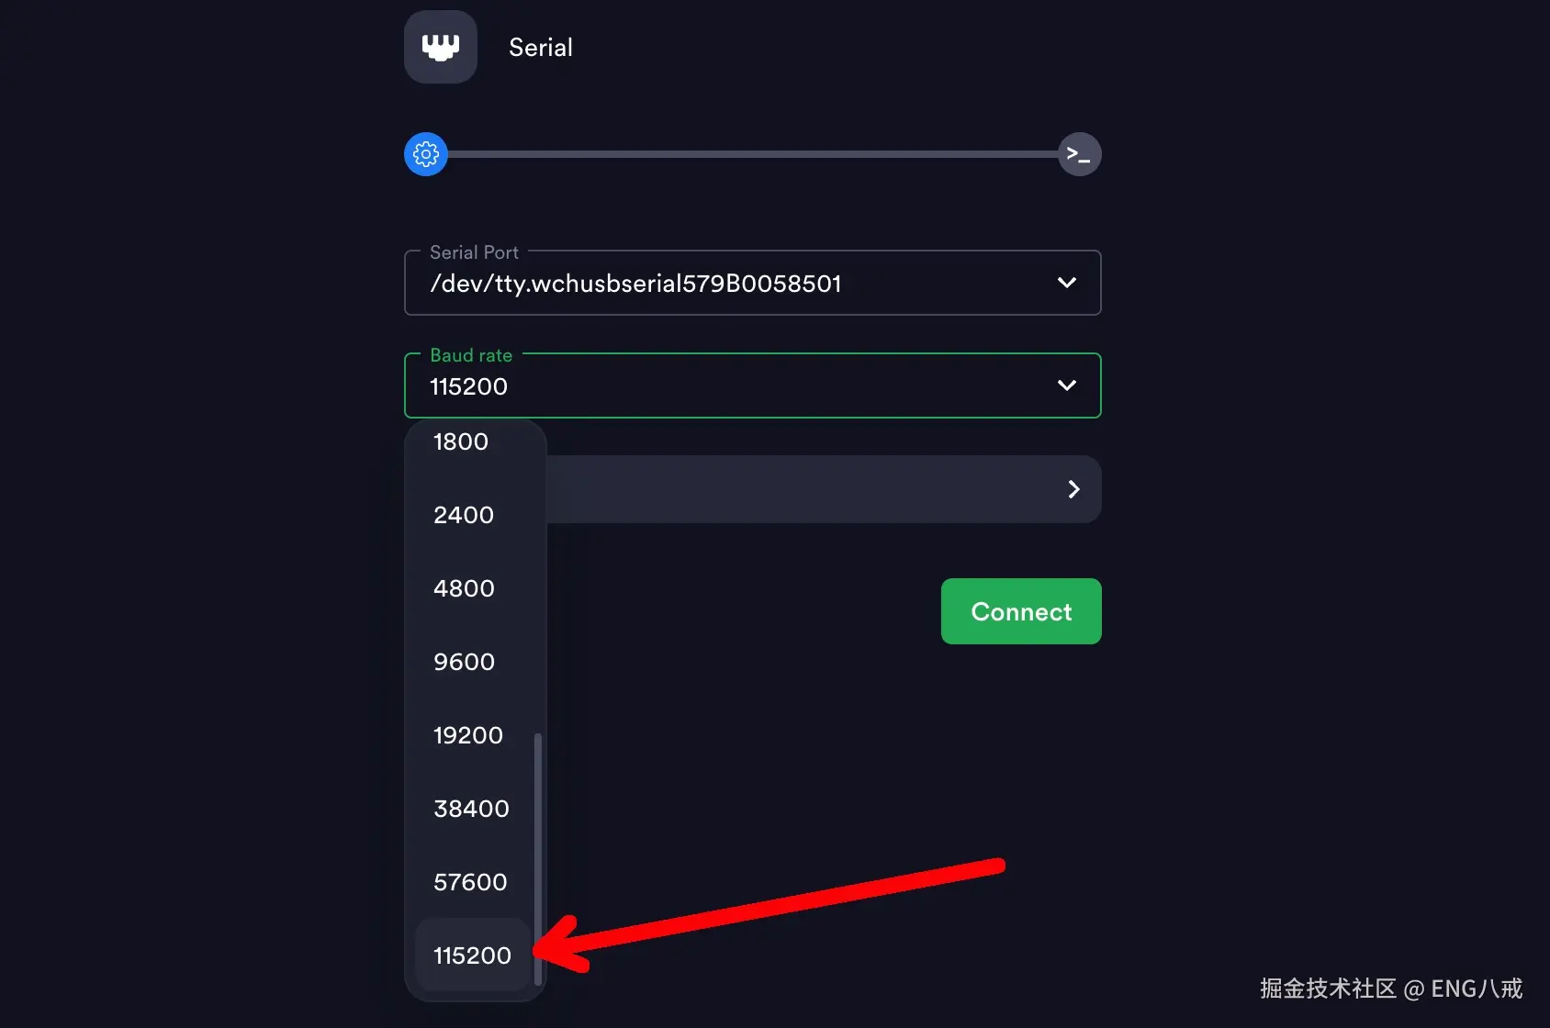Click the blue settings gear step icon
This screenshot has width=1550, height=1028.
tap(426, 154)
